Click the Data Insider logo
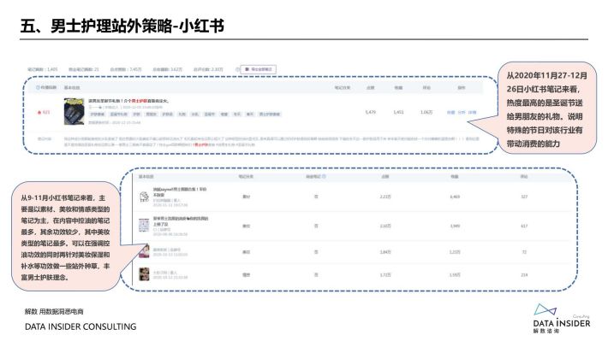This screenshot has height=341, width=608. [562, 319]
